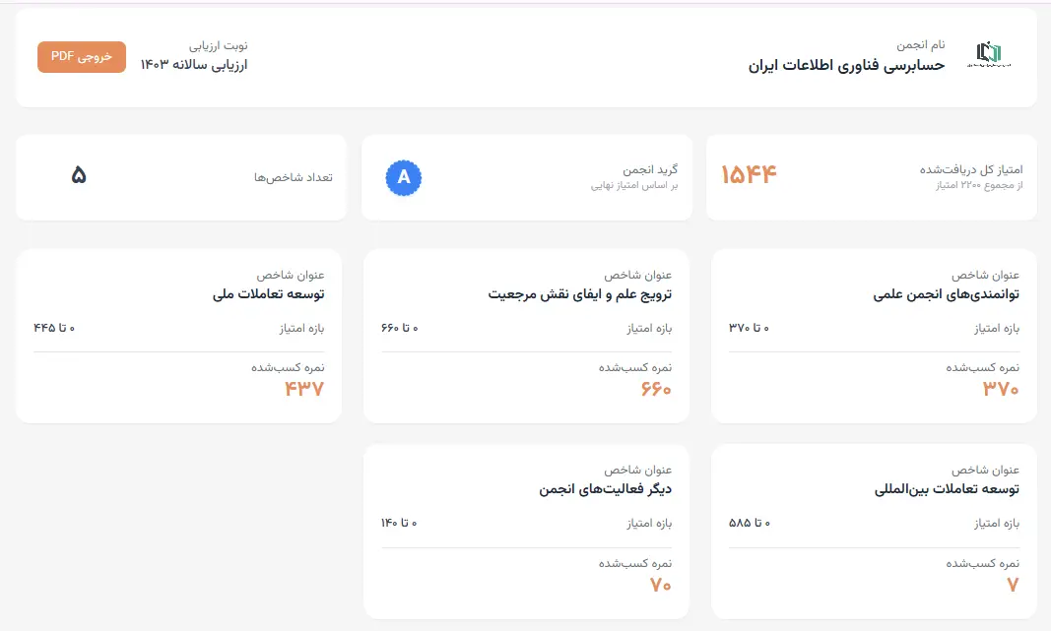Click the گرید انجمن label
Screen dimensions: 1051x631
point(650,169)
